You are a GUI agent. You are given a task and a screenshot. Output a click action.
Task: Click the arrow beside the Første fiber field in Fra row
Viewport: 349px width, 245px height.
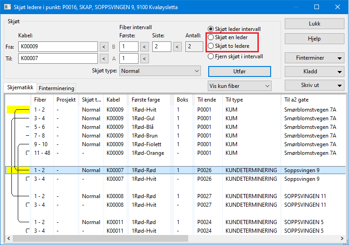click(x=144, y=47)
